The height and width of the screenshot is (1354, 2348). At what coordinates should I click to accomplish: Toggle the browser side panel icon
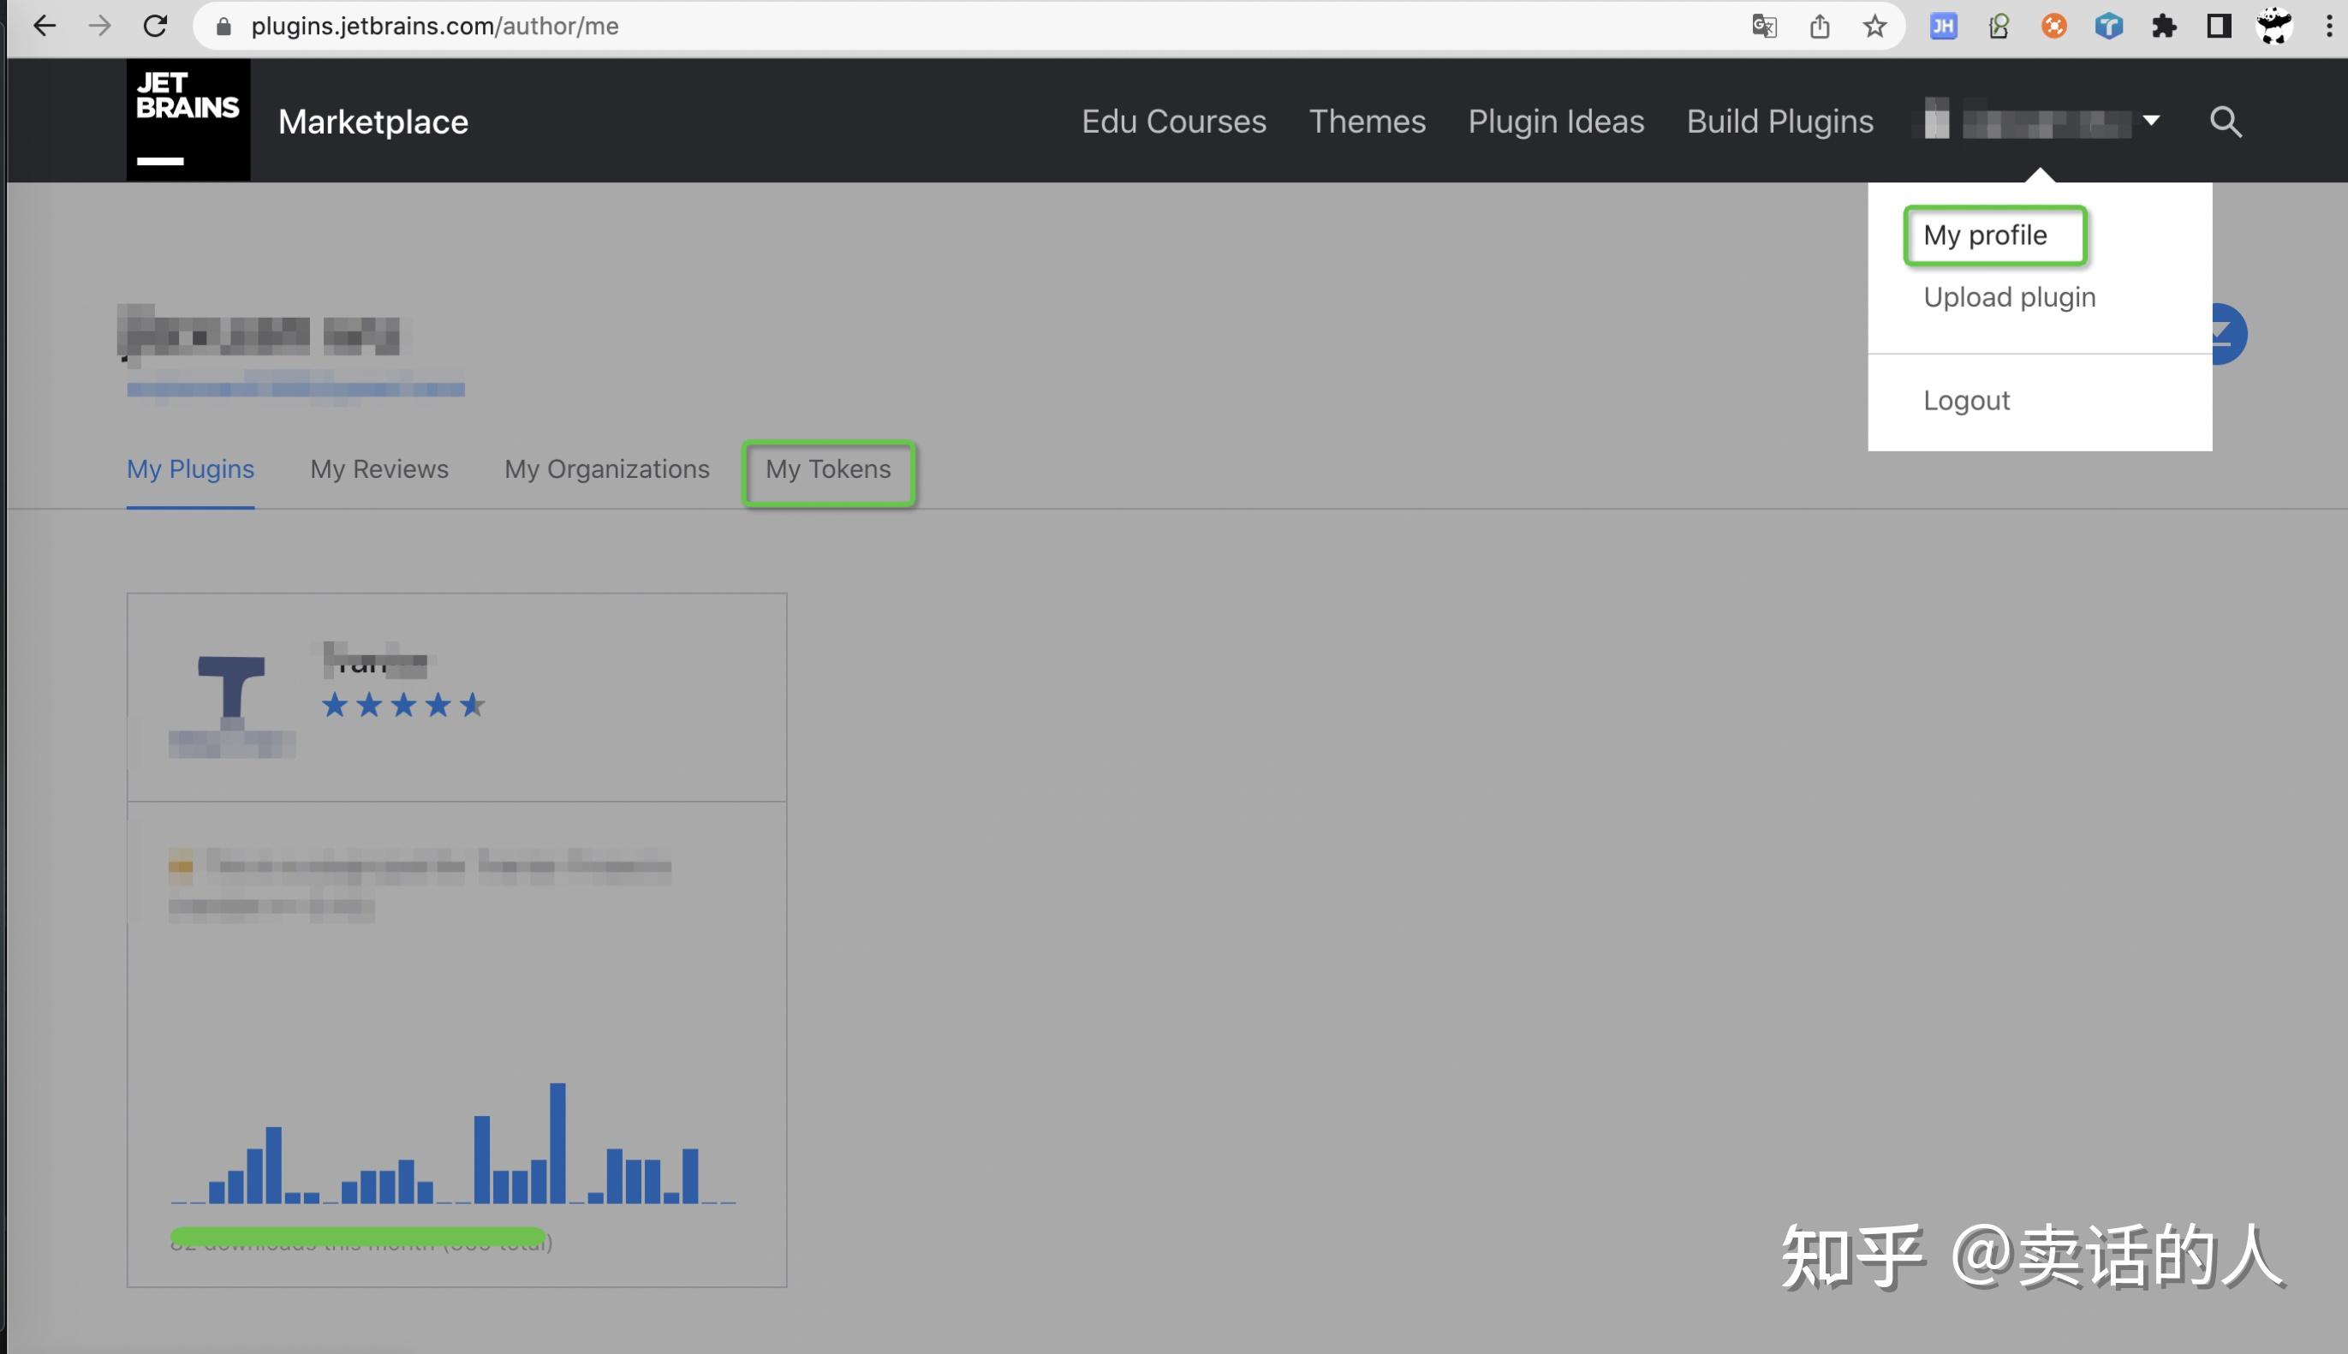[x=2219, y=26]
